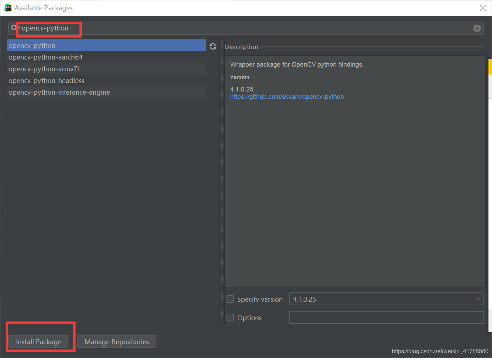This screenshot has height=358, width=492.
Task: Select opencv-python-inference-engine package
Action: (106, 92)
